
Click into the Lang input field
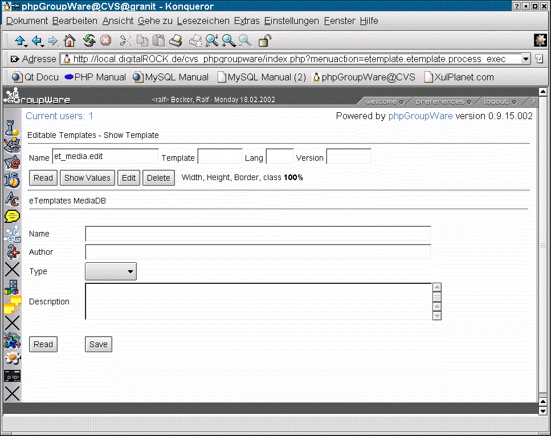(x=280, y=157)
